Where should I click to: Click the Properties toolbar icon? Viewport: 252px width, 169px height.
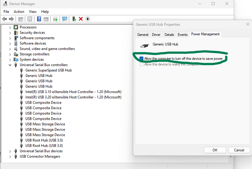click(30, 19)
